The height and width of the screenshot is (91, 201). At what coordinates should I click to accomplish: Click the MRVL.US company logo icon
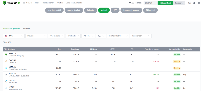click(6, 75)
